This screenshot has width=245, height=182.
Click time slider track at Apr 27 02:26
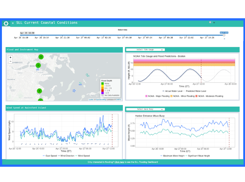103,35
